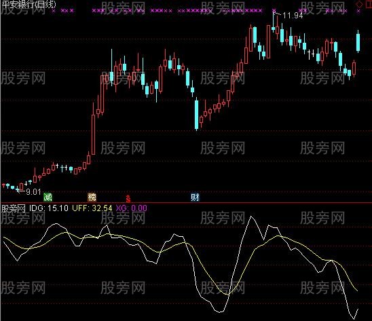Click the orange 榜 marker icon
The height and width of the screenshot is (321, 372).
92,197
